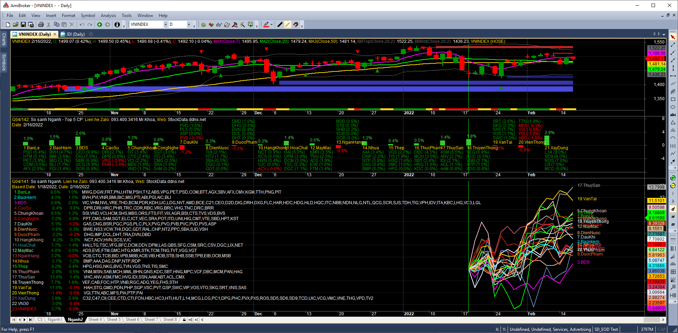Screen dimensions: 678x333
Task: Copy using the toolbar Copy icon
Action: (57, 24)
